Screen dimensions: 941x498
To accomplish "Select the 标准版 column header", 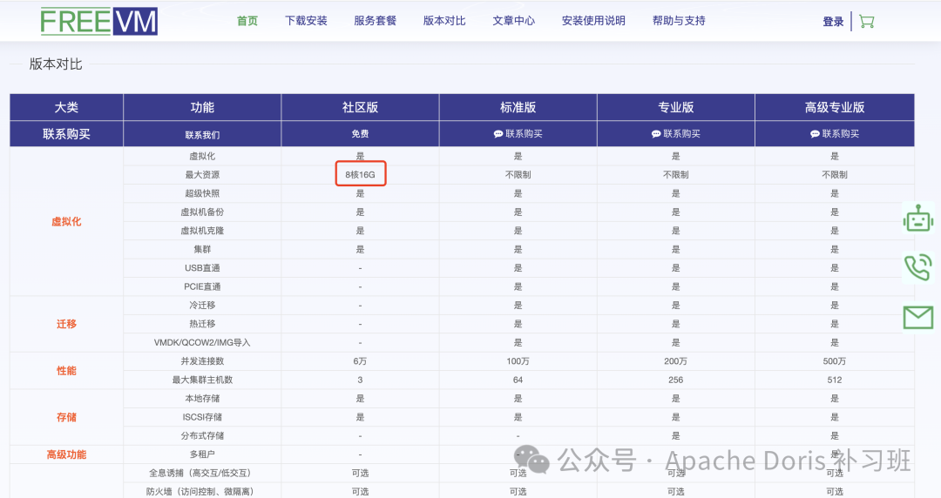I will 518,107.
